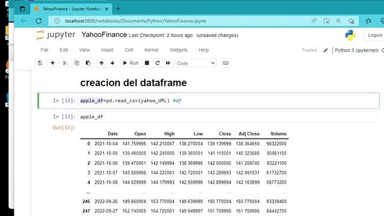Viewport: 384px width, 216px height.
Task: Add page to favorites star icon
Action: 351,21
